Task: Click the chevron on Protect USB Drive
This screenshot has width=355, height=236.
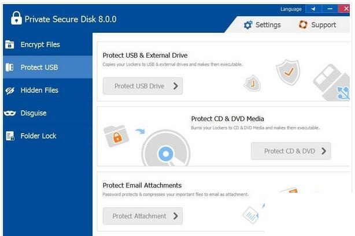Action: pos(176,87)
